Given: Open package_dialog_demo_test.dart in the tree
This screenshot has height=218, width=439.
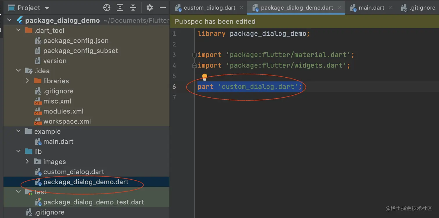Looking at the screenshot, I should (93, 202).
